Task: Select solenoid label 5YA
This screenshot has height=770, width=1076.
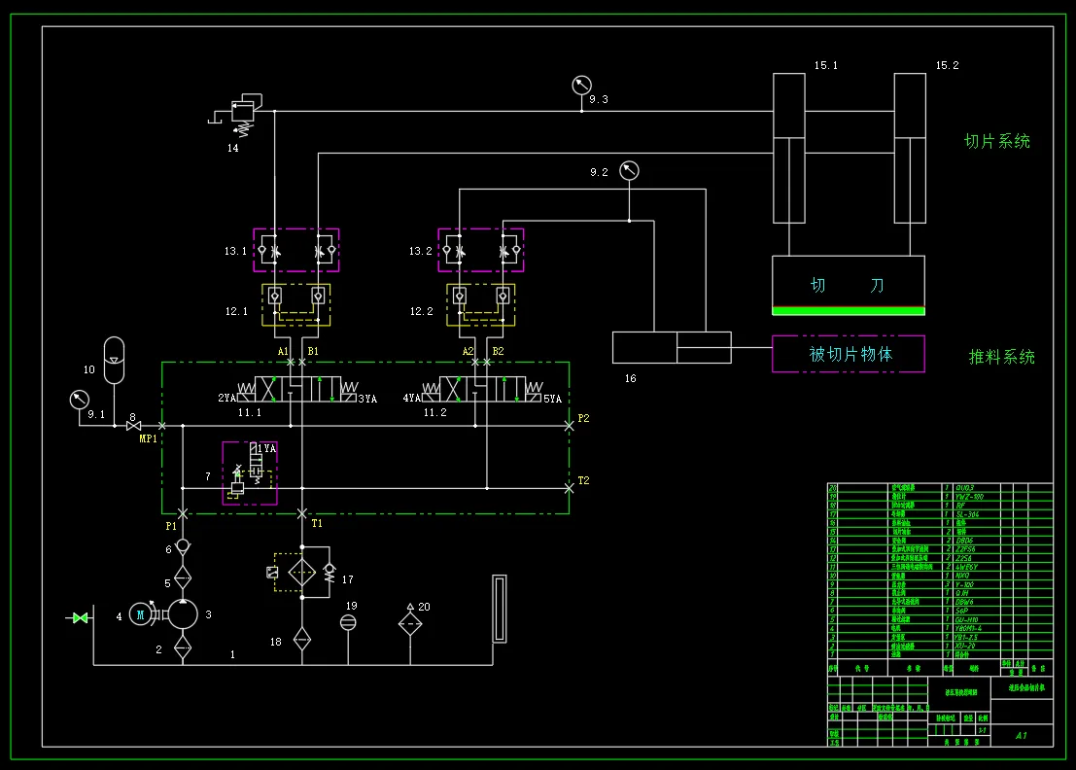Action: [552, 399]
